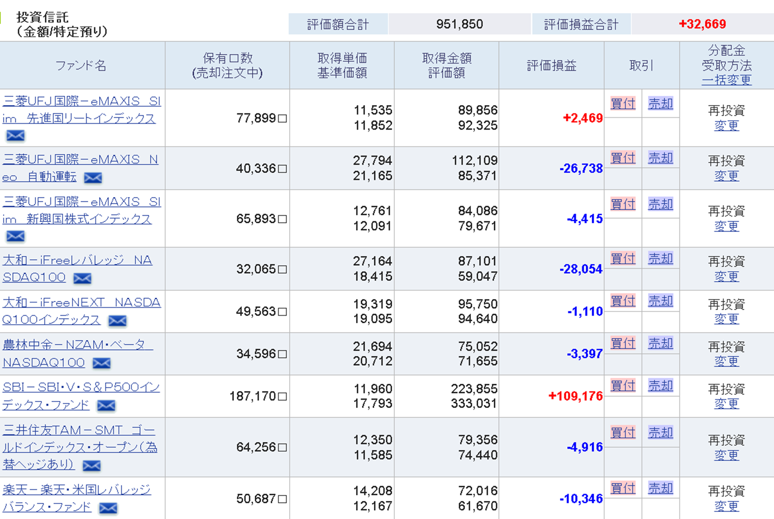774x519 pixels.
Task: Open fund page 三菱UFJ国際-eMAXIS Neo 自動運転
Action: pos(80,160)
